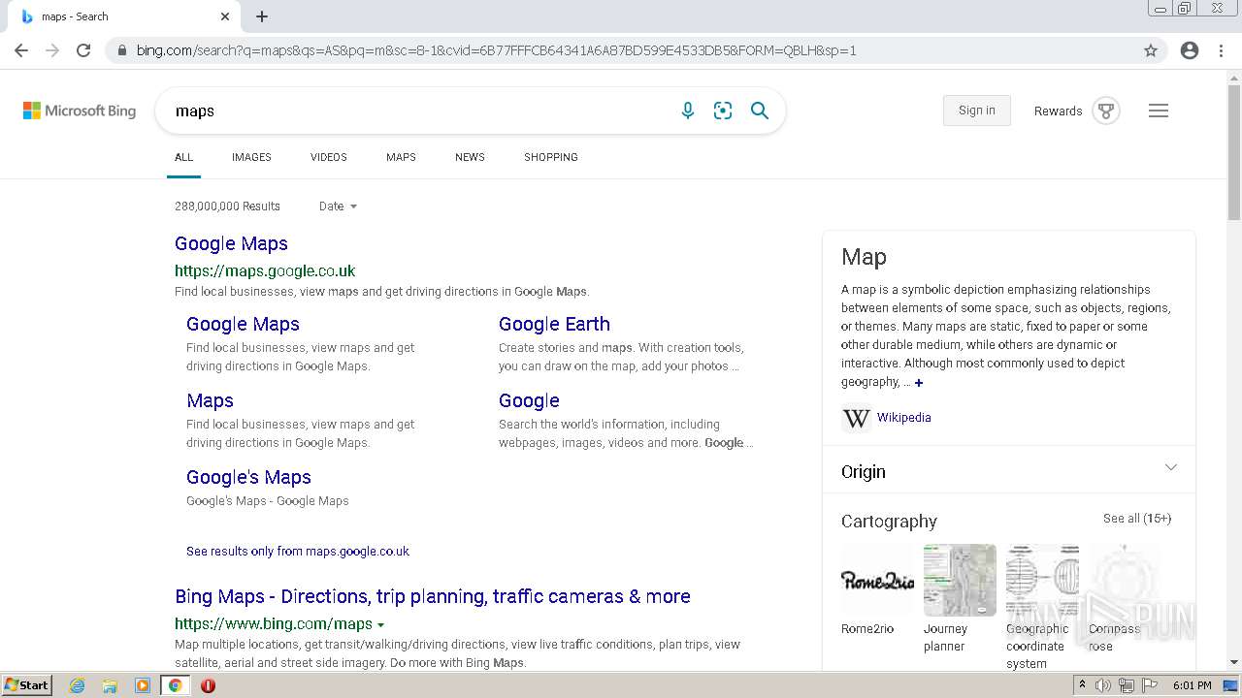Image resolution: width=1242 pixels, height=698 pixels.
Task: Click the taskbar clock 6:01 PM
Action: pyautogui.click(x=1193, y=685)
